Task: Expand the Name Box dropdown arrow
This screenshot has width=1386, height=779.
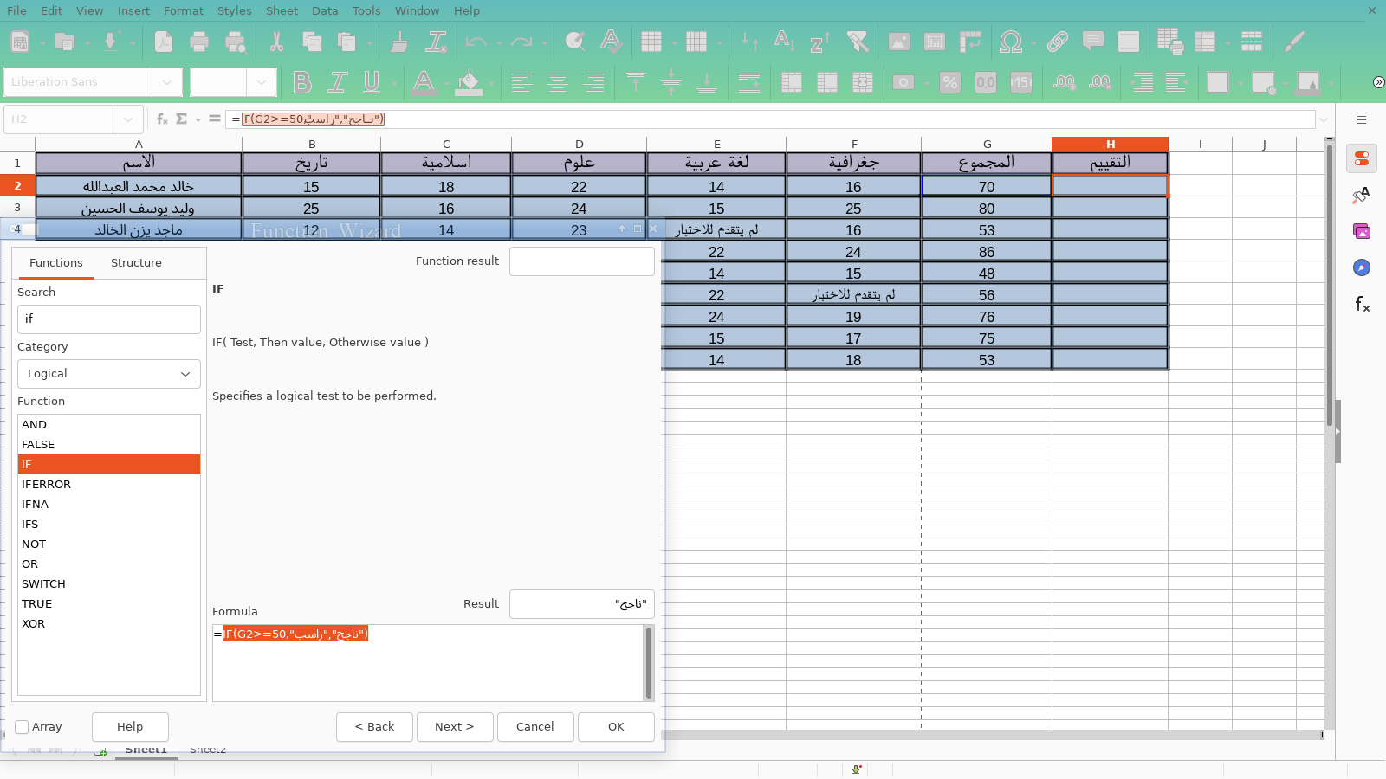Action: pos(128,119)
